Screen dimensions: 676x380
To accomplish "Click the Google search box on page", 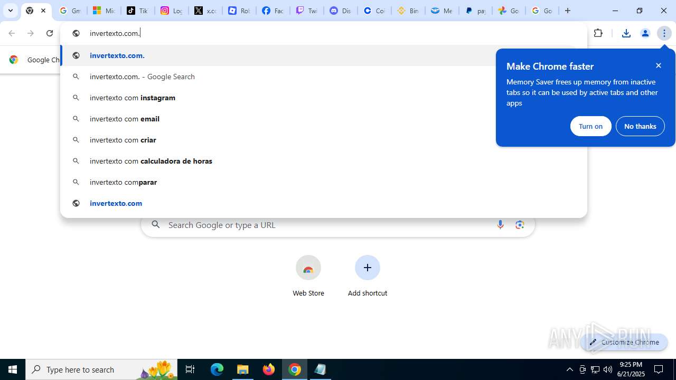I will (337, 225).
